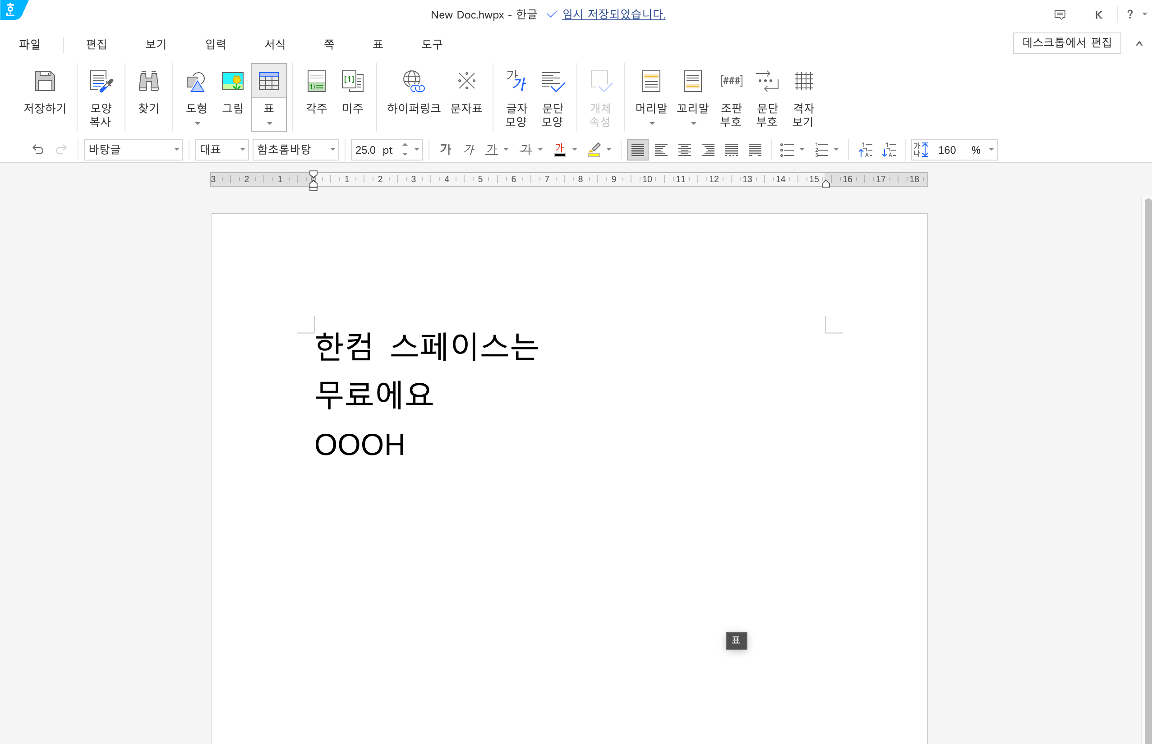Viewport: 1152px width, 744px height.
Task: Enable center text alignment
Action: [684, 150]
